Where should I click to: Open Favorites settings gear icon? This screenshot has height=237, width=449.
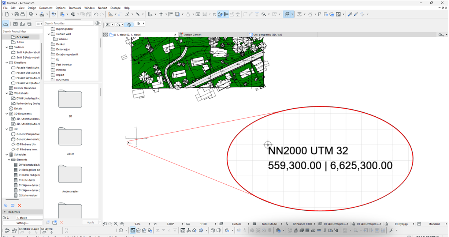97,23
